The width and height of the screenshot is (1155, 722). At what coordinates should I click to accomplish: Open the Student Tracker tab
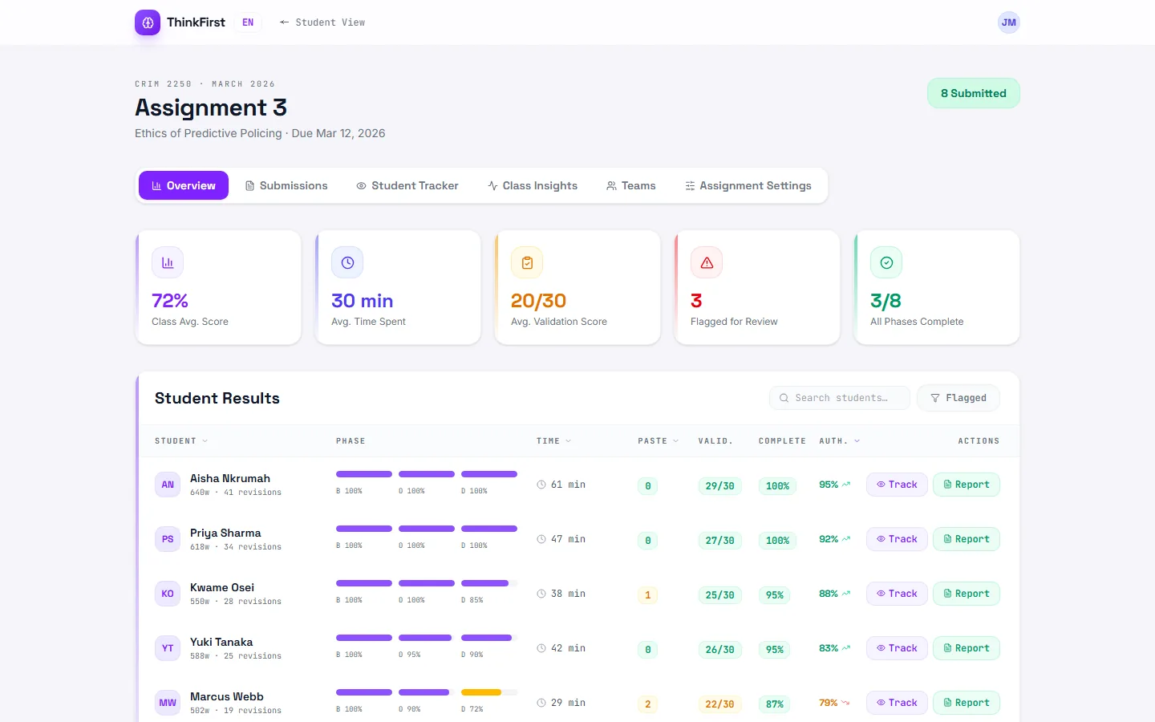pyautogui.click(x=407, y=185)
